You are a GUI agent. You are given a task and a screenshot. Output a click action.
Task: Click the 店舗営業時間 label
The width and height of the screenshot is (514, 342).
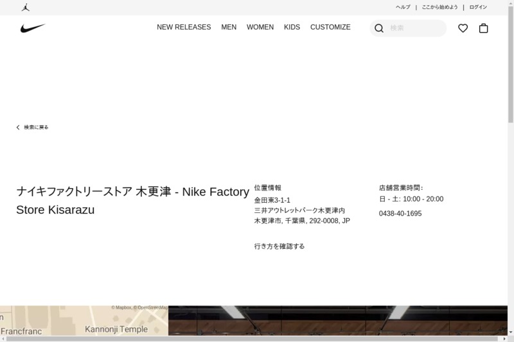click(x=401, y=188)
